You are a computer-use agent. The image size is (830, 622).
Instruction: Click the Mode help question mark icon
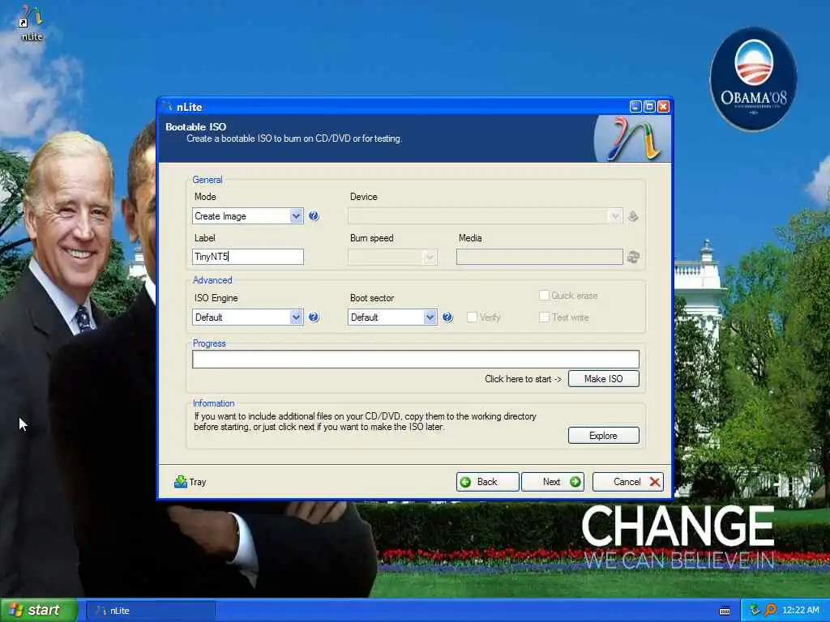coord(314,215)
